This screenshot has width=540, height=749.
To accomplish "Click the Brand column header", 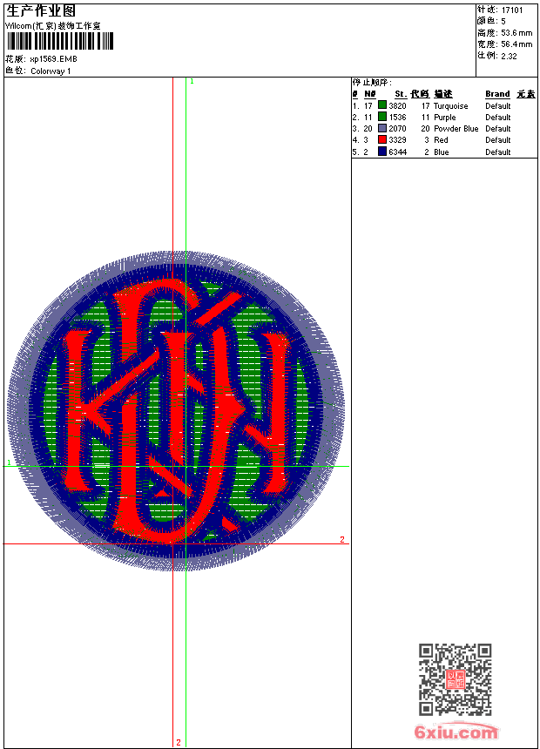I will point(497,94).
